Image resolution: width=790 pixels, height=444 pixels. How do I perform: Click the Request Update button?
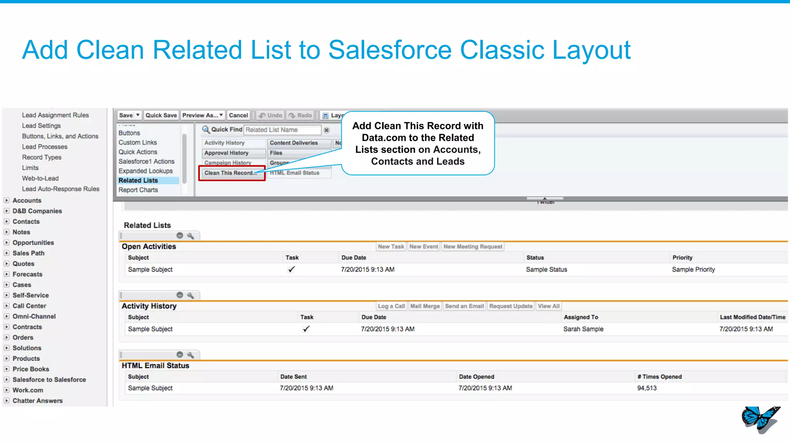[511, 306]
